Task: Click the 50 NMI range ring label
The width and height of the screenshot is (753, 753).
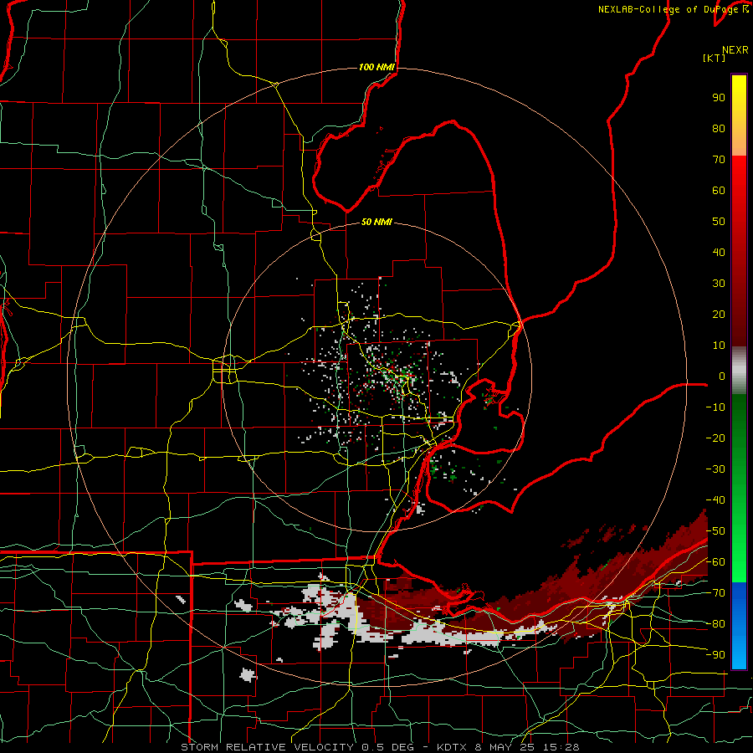Action: coord(376,222)
